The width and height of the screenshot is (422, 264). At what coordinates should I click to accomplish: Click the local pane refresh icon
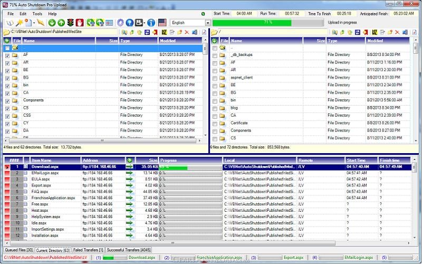147,32
